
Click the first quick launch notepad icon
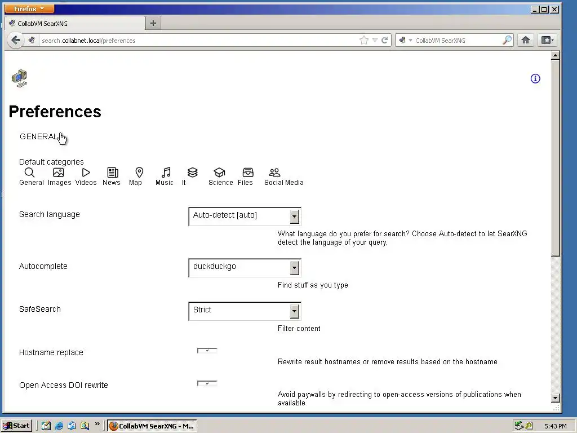click(x=46, y=426)
